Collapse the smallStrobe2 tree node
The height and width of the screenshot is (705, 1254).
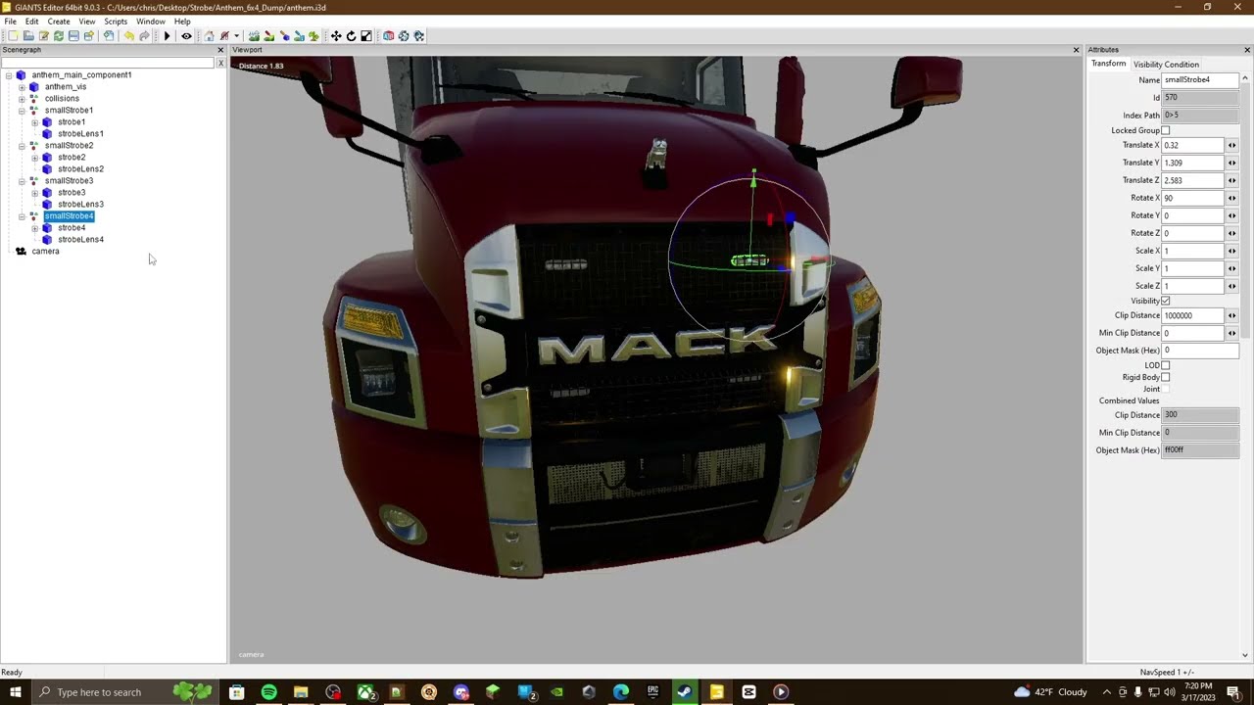coord(22,146)
